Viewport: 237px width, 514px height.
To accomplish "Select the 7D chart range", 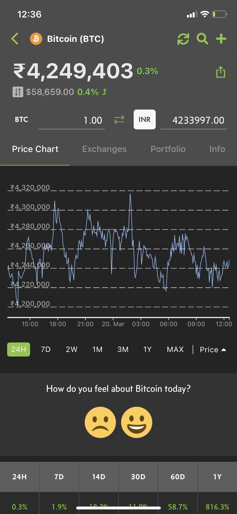I will click(46, 349).
